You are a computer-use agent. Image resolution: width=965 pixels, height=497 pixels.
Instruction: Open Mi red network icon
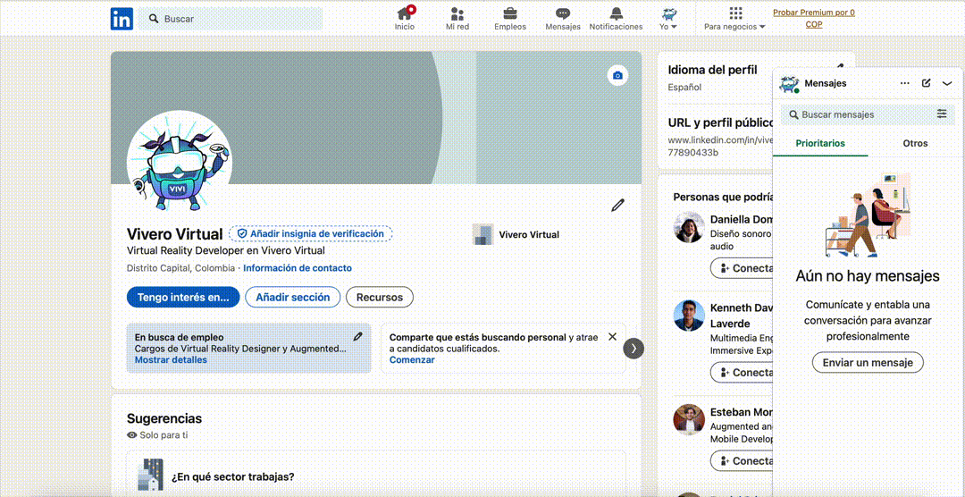click(x=457, y=19)
